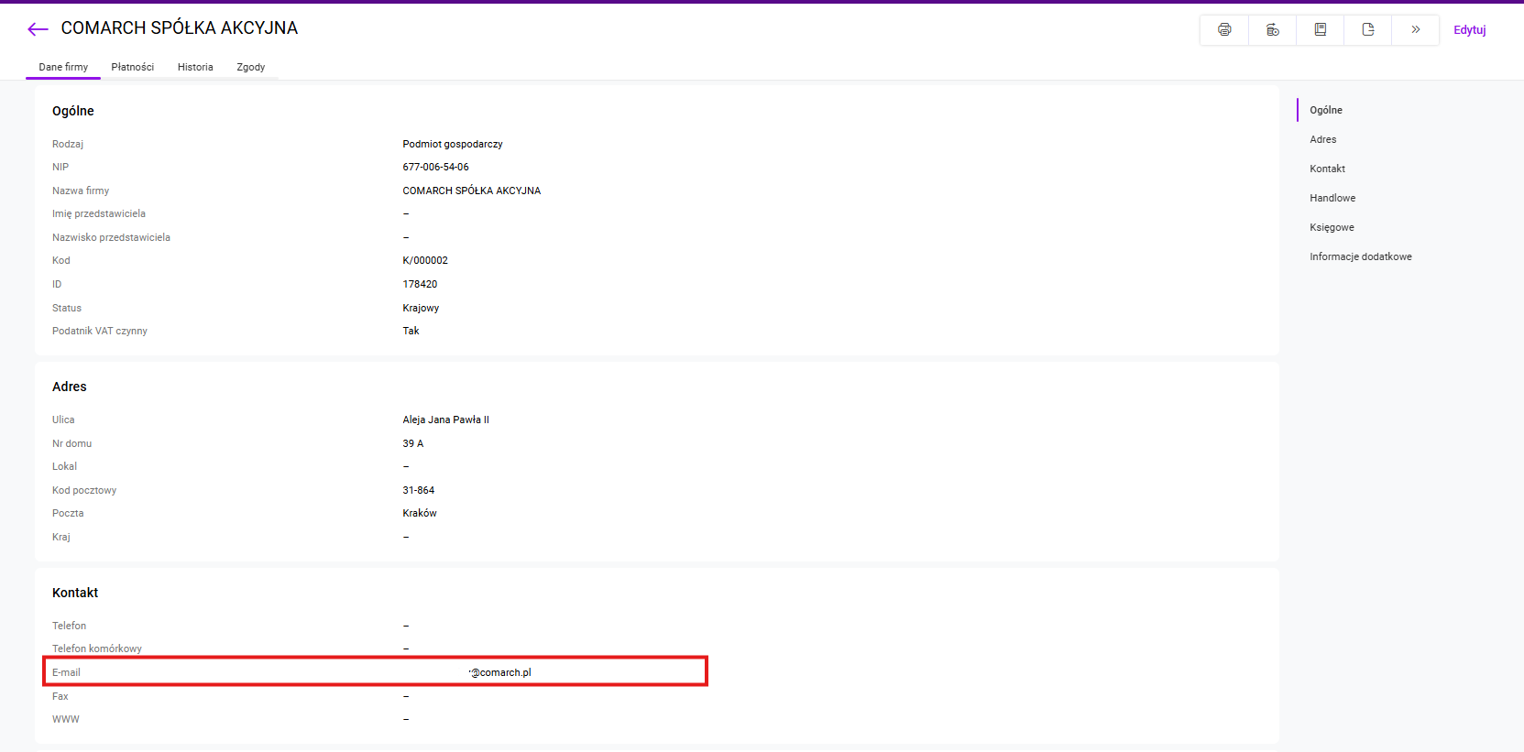The image size is (1524, 752).
Task: Click the database refresh icon in toolbar
Action: (1272, 29)
